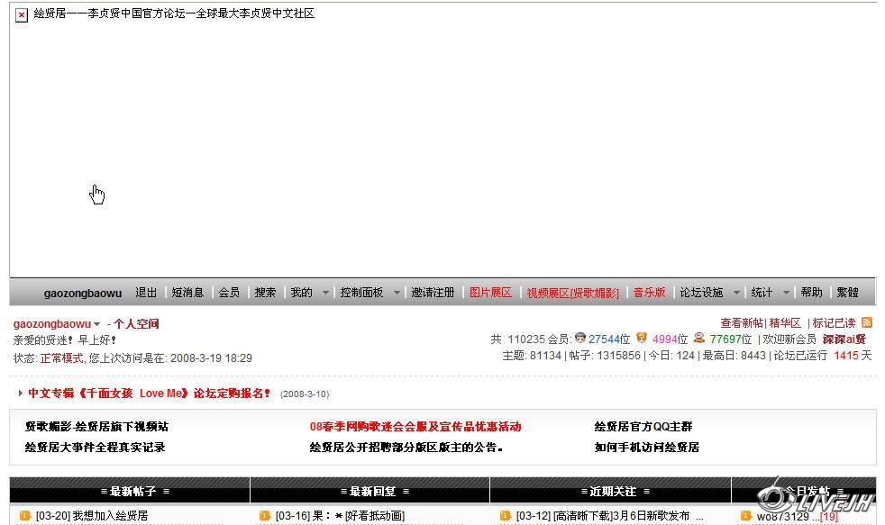This screenshot has width=885, height=525.
Task: Click the post icon beside 我想加入绘贤居
Action: pyautogui.click(x=25, y=516)
